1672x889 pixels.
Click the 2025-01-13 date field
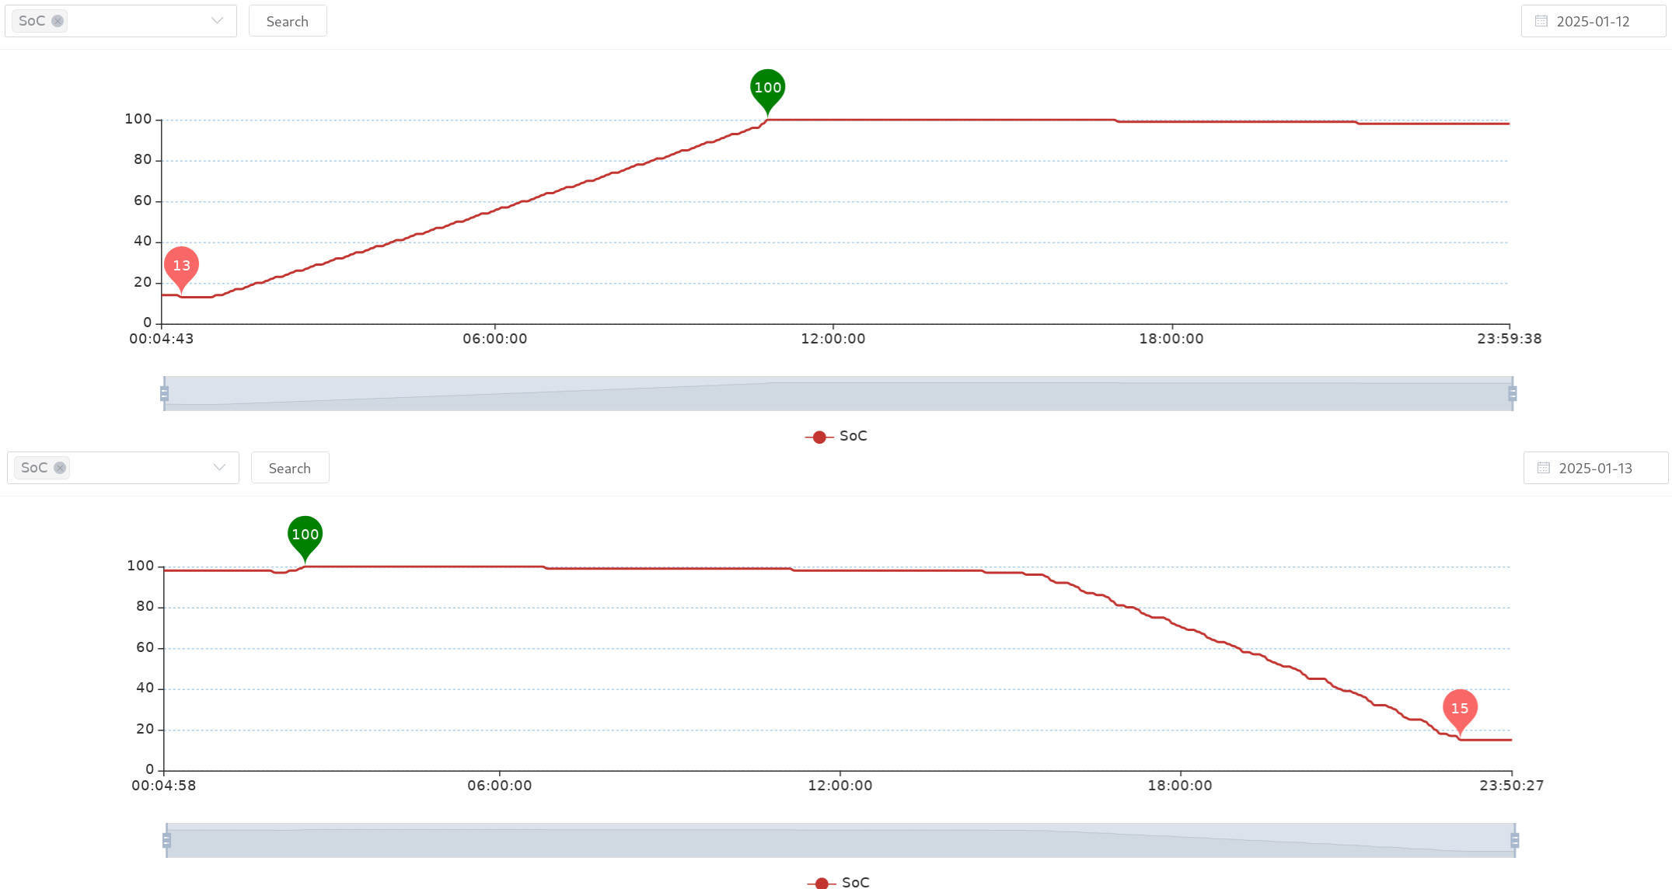click(1595, 468)
